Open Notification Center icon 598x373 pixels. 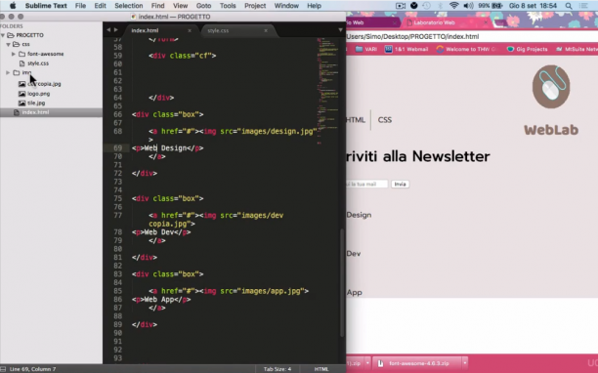(x=583, y=6)
